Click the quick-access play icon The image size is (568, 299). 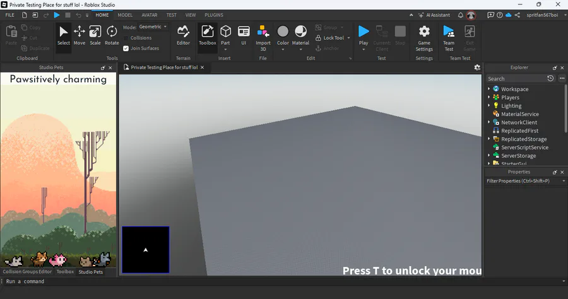click(x=57, y=15)
